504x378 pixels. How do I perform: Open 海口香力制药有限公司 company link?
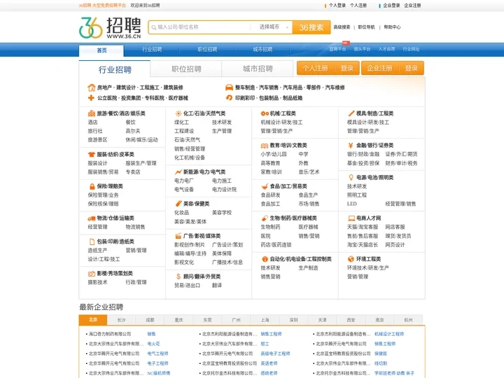[x=110, y=334]
